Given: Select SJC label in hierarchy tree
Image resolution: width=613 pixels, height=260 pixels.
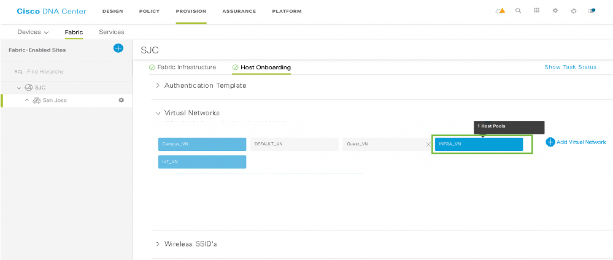Looking at the screenshot, I should point(40,88).
